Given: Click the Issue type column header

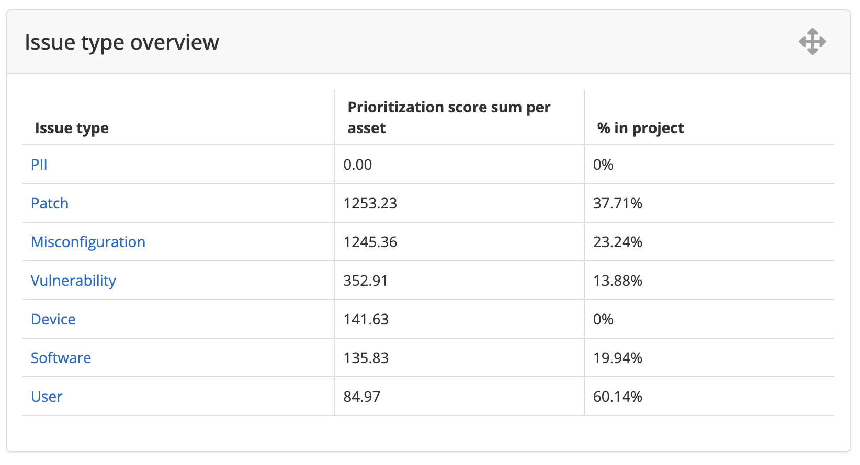Looking at the screenshot, I should coord(72,128).
